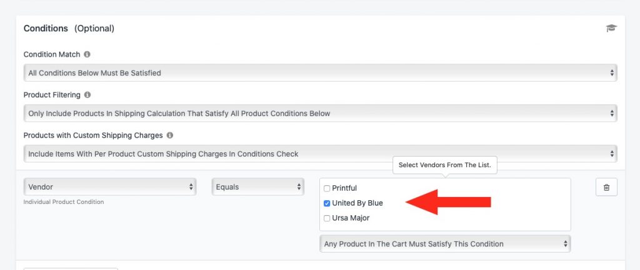Click the Ursa Major label
The image size is (640, 270).
click(x=351, y=218)
